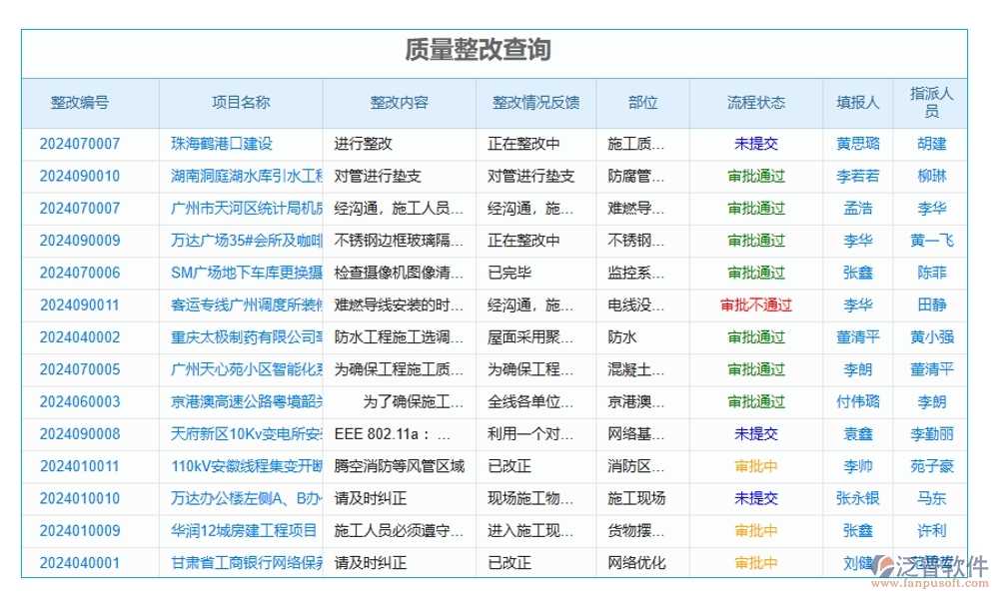Click the 泛普软件 logo icon
The image size is (999, 599).
(884, 564)
